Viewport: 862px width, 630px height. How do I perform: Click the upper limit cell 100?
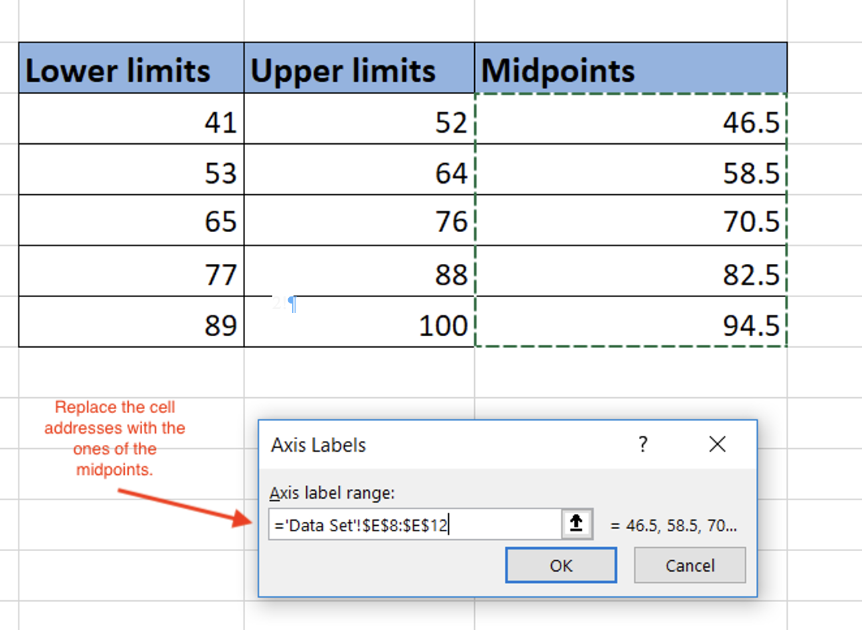359,324
